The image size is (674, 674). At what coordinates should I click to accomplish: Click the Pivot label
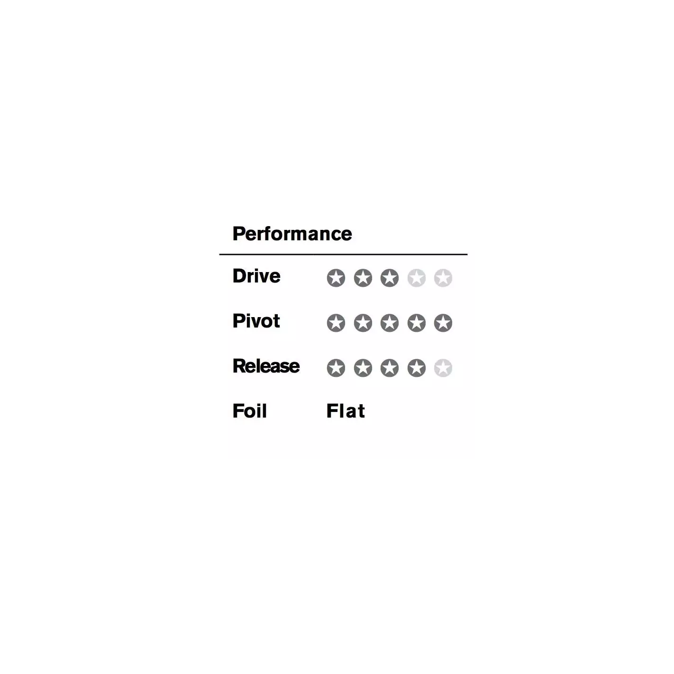256,321
